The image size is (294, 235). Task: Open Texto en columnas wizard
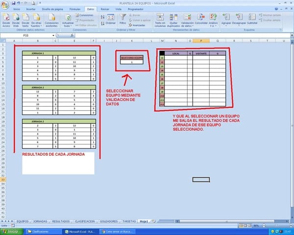(x=160, y=20)
